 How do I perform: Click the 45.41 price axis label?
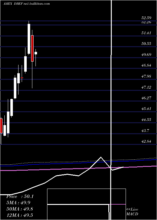click(x=146, y=109)
